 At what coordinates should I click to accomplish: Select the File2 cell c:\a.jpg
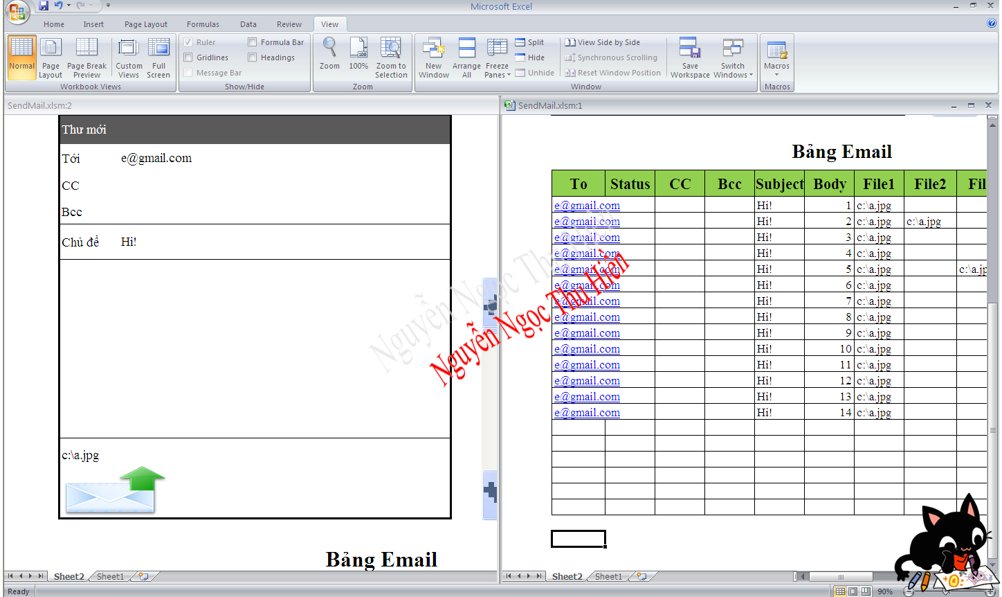tap(930, 222)
